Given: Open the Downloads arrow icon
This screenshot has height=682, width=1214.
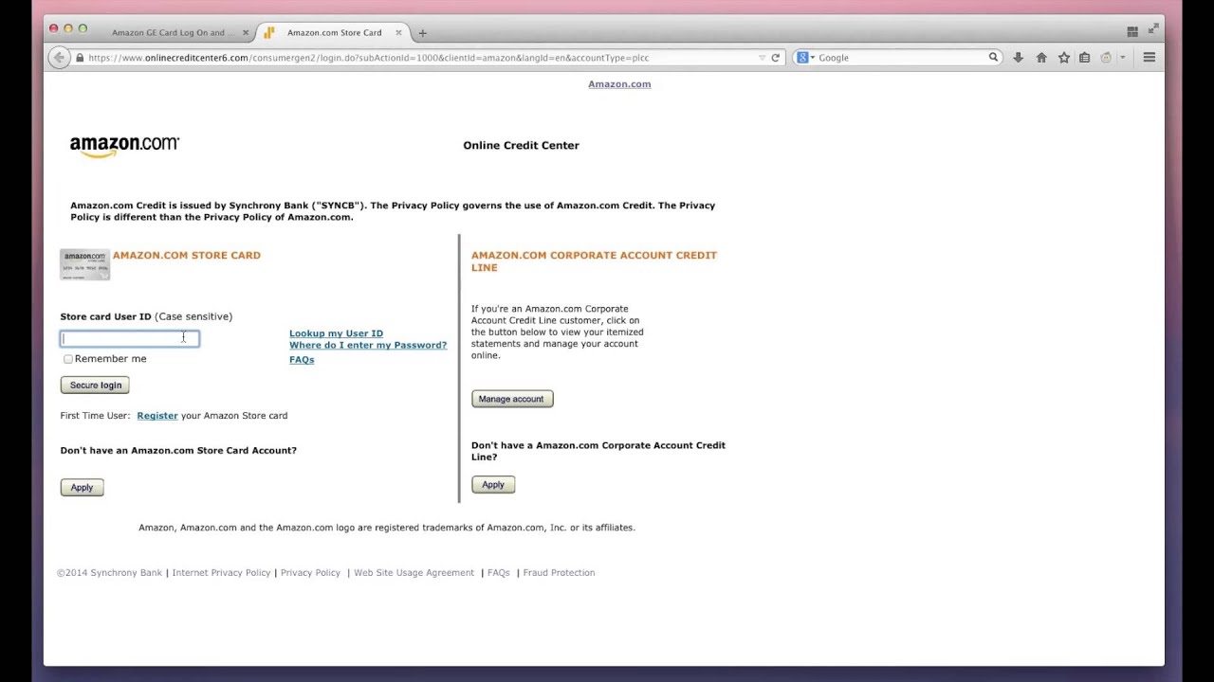Looking at the screenshot, I should pos(1018,58).
